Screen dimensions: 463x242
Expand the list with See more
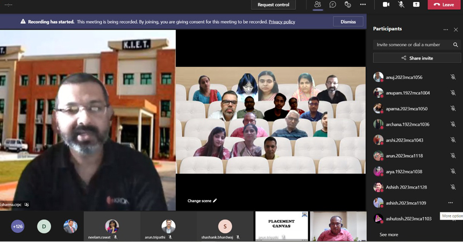click(x=389, y=234)
